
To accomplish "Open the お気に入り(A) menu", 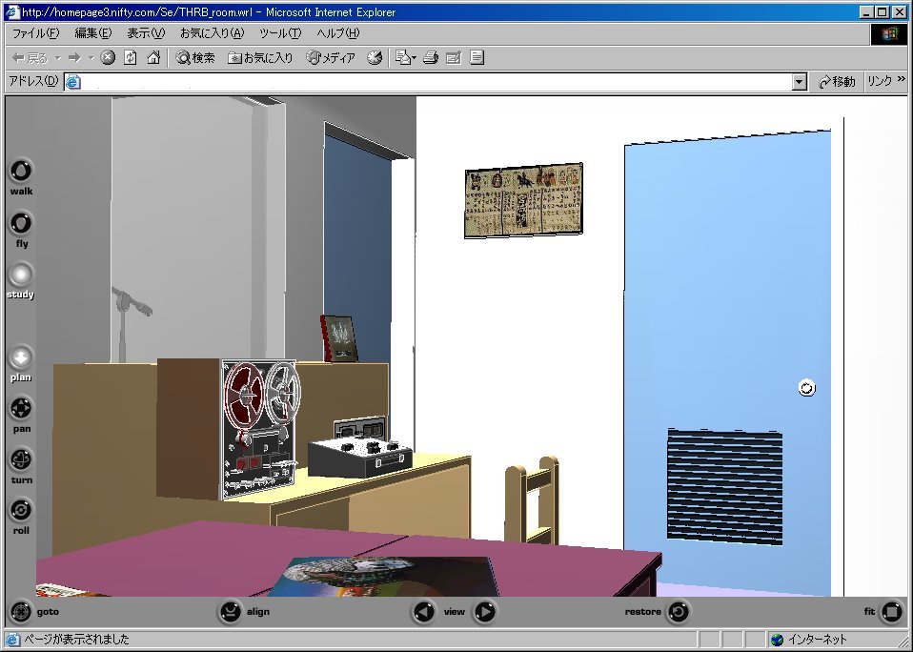I will click(212, 33).
